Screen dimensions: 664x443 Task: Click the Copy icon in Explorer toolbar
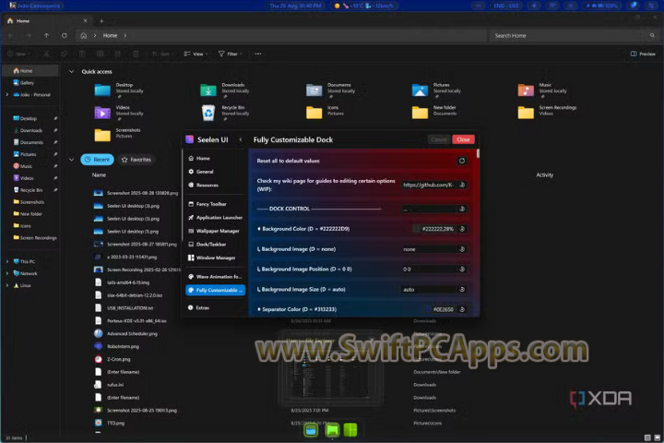click(65, 54)
